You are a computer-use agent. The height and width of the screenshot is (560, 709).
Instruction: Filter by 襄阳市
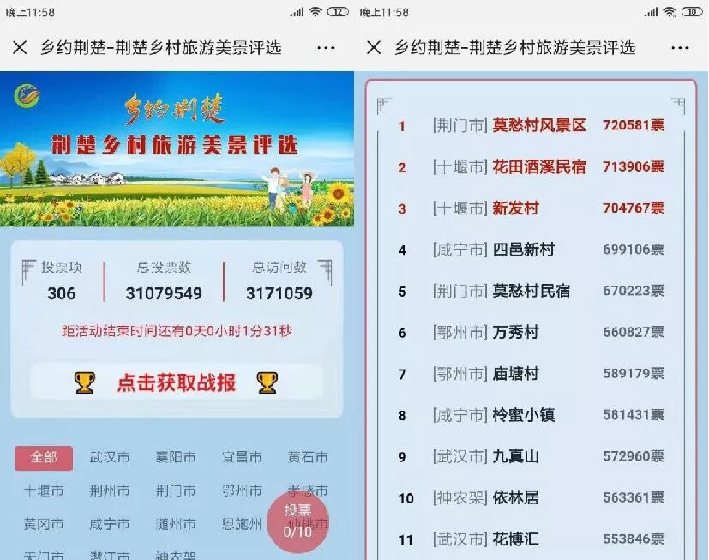pyautogui.click(x=176, y=457)
